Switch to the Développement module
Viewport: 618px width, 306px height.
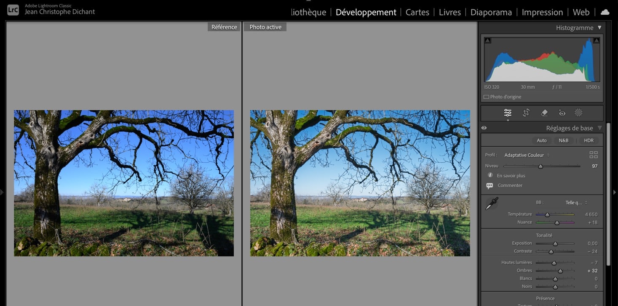click(x=366, y=12)
